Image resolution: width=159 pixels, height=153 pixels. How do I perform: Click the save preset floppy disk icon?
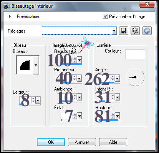point(124,31)
